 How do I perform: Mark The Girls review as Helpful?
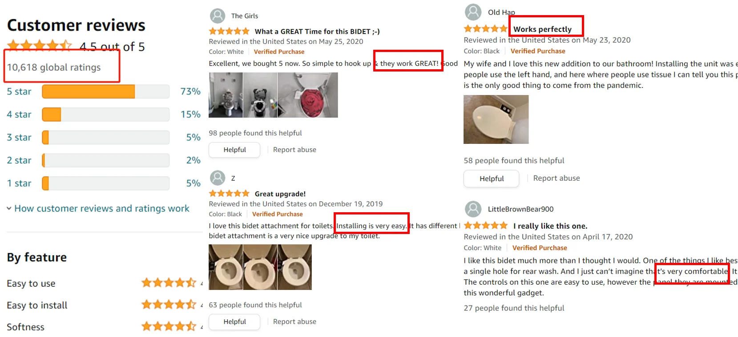click(x=234, y=150)
